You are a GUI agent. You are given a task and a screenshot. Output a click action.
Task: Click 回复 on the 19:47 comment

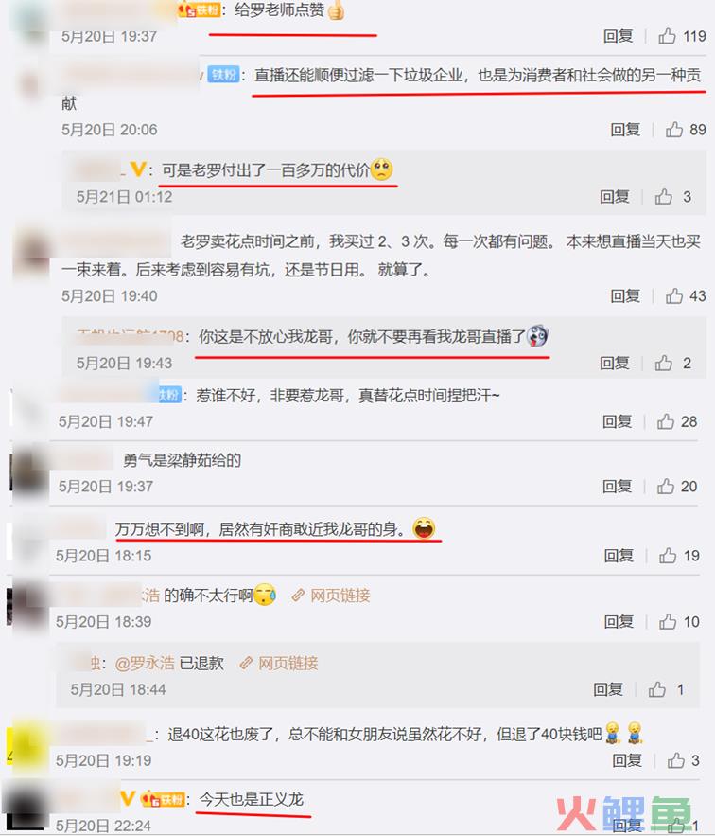click(x=617, y=421)
